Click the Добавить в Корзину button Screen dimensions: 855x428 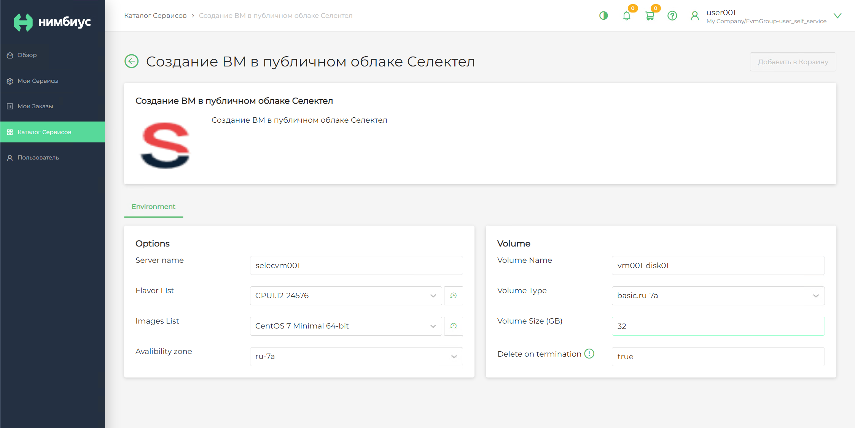[x=793, y=62]
